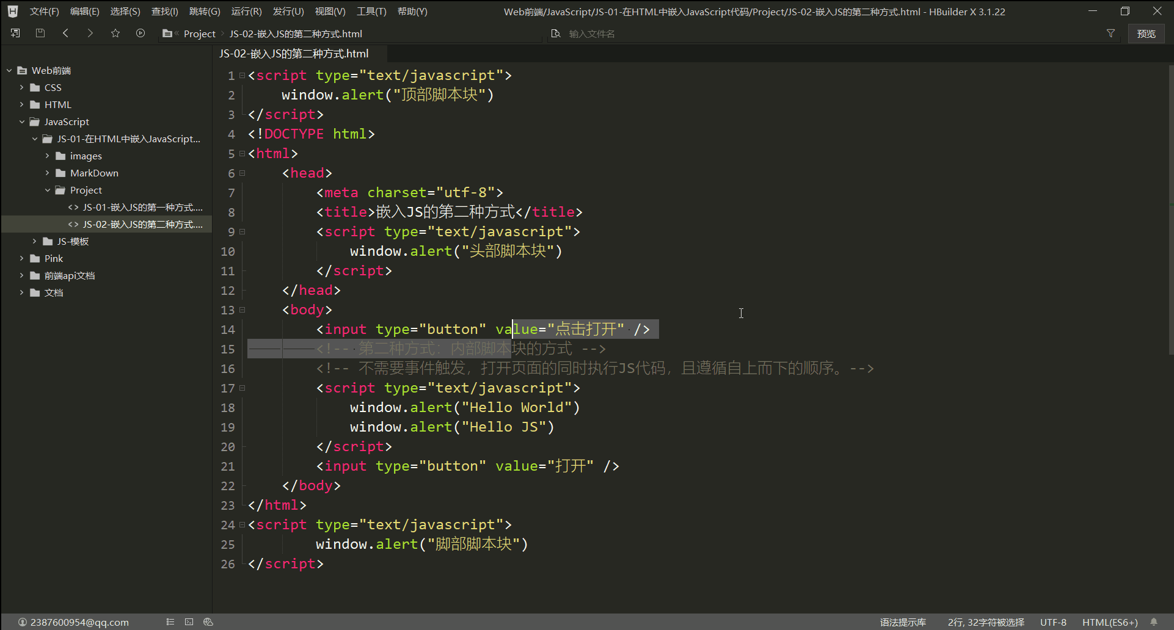Click 语法提示库 in the status bar
1174x630 pixels.
[903, 622]
